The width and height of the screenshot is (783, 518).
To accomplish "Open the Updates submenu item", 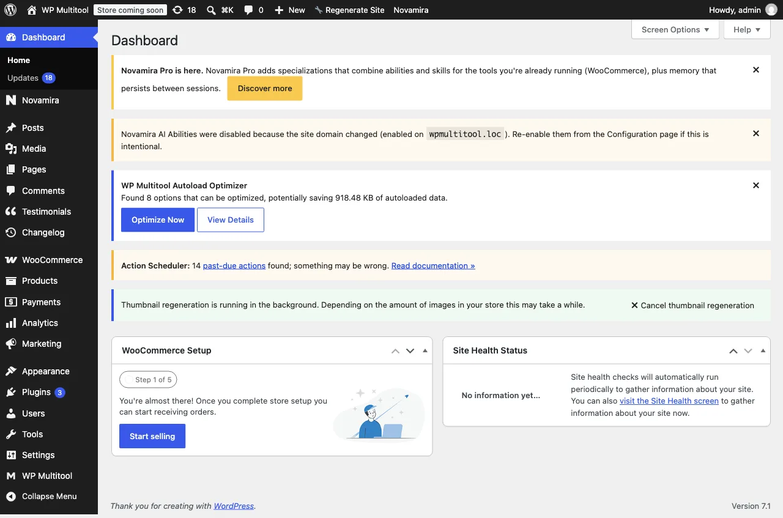I will (x=31, y=78).
